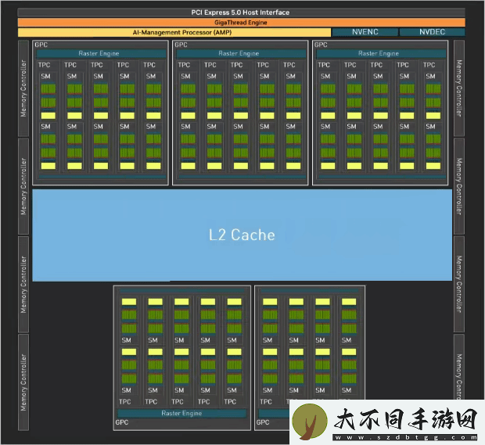
Task: Select the NVDEC block
Action: pyautogui.click(x=432, y=32)
